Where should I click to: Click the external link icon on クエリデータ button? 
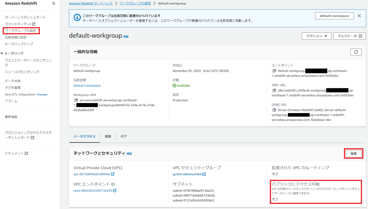point(360,36)
